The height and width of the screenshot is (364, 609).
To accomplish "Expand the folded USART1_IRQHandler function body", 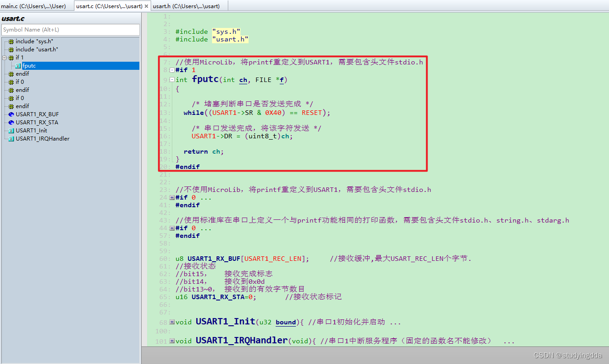I will pyautogui.click(x=172, y=341).
